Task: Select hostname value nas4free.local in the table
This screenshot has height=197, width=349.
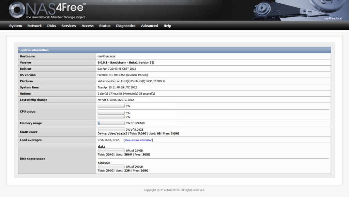Action: (x=106, y=56)
